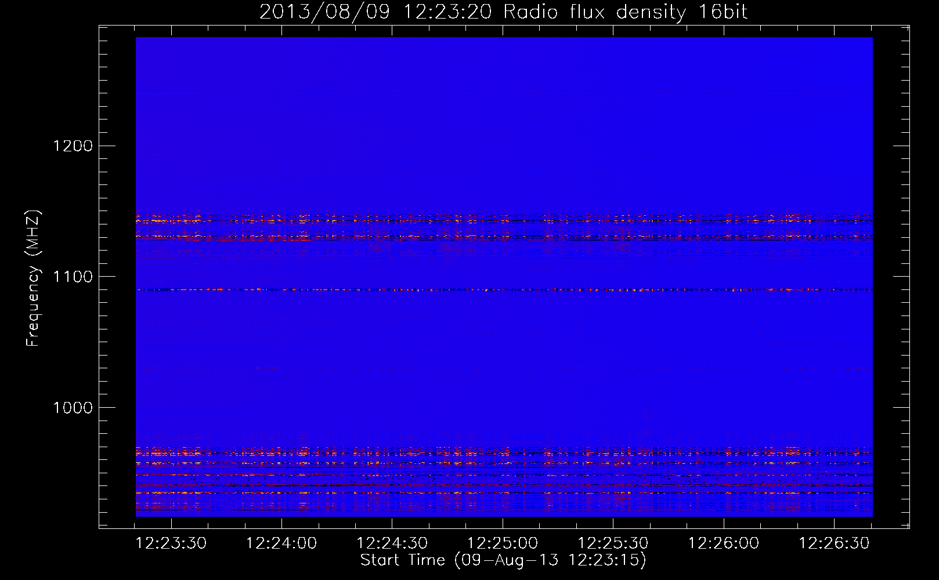The width and height of the screenshot is (939, 580).
Task: Click the 12:26:00 time tick label
Action: (x=724, y=543)
